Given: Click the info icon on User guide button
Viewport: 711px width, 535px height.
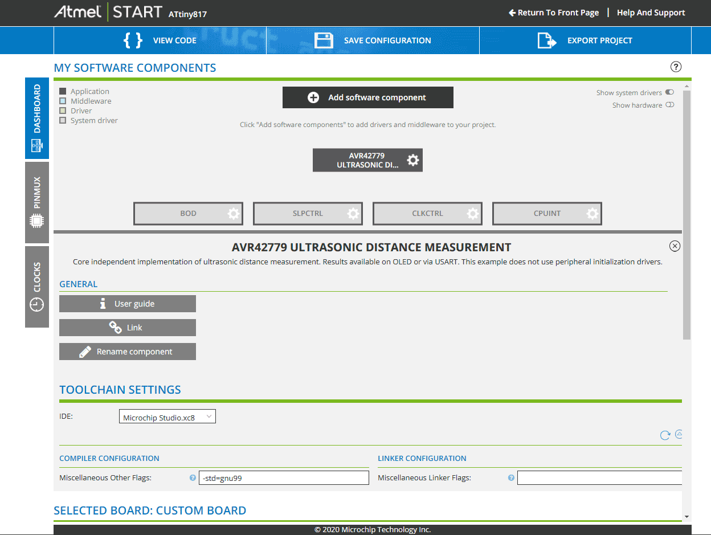Looking at the screenshot, I should click(103, 304).
